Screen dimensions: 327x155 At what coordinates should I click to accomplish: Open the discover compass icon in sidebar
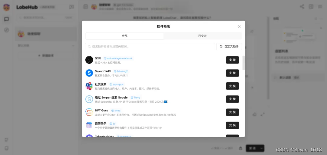[6, 30]
